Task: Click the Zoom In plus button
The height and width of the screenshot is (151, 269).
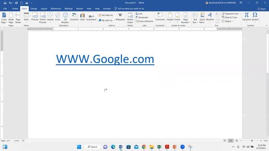Action: (x=261, y=141)
